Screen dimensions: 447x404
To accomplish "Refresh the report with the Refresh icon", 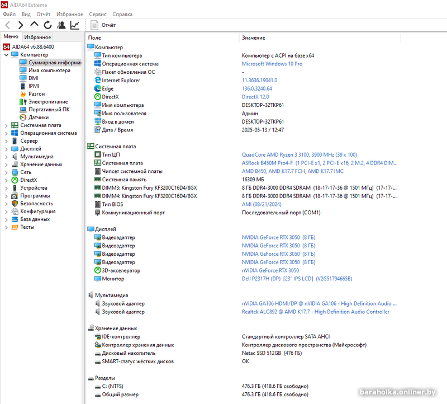I will tap(47, 25).
